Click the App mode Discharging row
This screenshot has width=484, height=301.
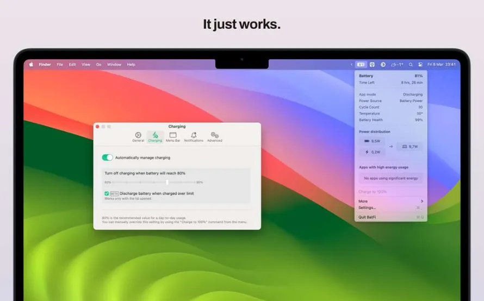click(x=390, y=95)
